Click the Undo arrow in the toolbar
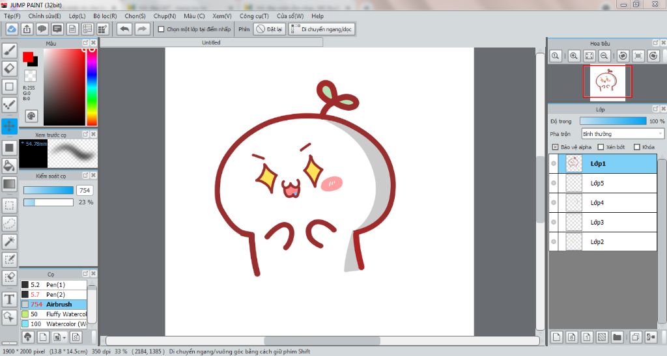Viewport: 667px width, 356px height. [124, 29]
